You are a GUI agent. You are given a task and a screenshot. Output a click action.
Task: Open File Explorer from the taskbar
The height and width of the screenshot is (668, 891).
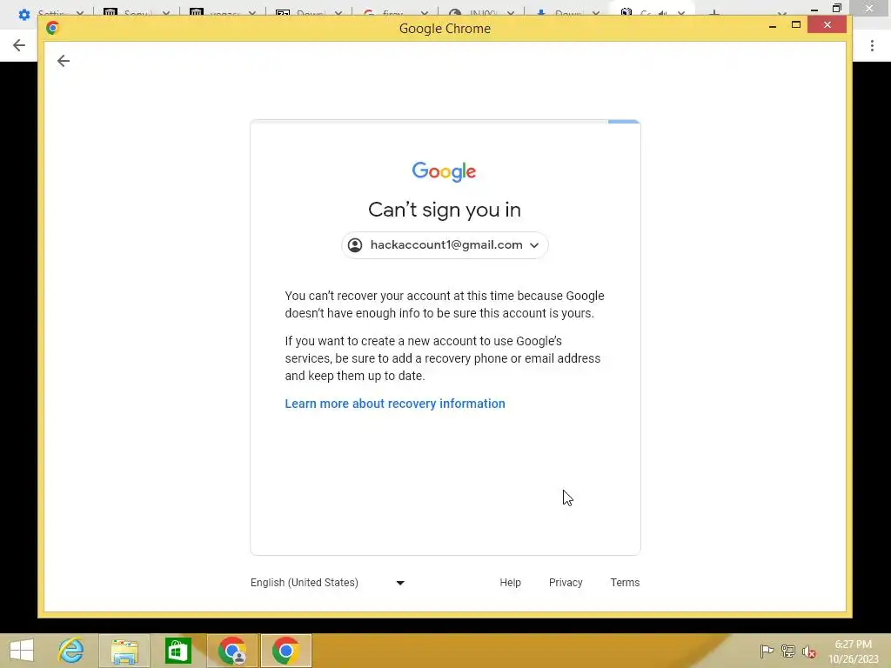tap(124, 651)
